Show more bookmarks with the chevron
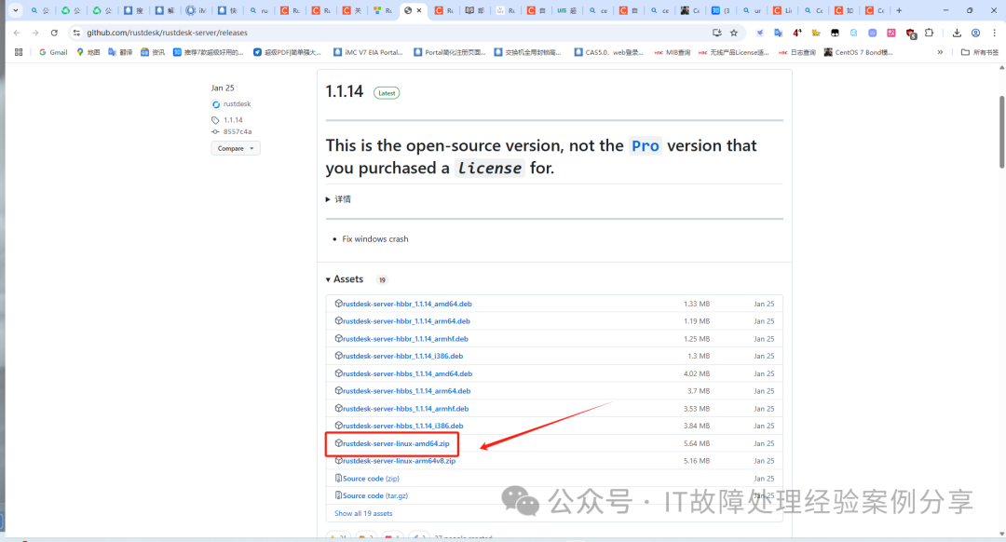 [940, 52]
